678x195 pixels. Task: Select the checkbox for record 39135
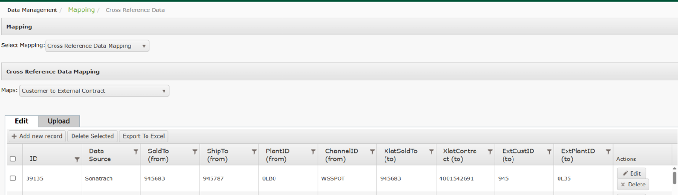pos(13,178)
